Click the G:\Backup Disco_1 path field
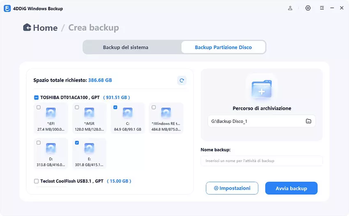This screenshot has width=349, height=216. [262, 121]
